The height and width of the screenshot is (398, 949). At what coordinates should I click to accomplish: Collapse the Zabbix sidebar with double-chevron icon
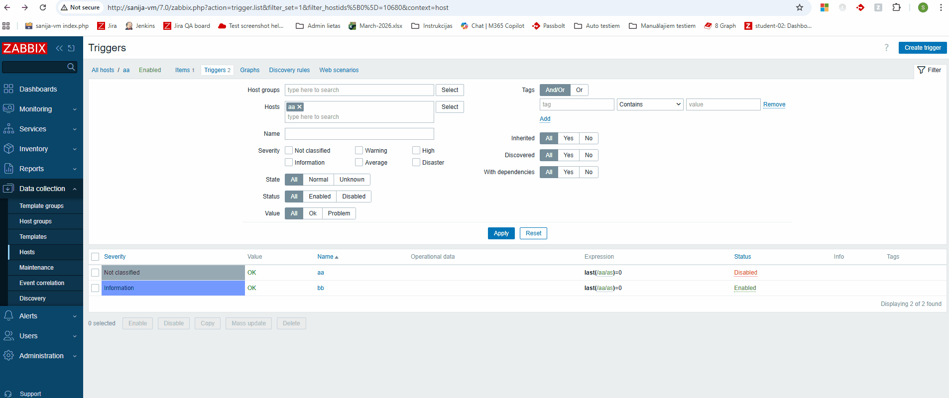coord(59,48)
